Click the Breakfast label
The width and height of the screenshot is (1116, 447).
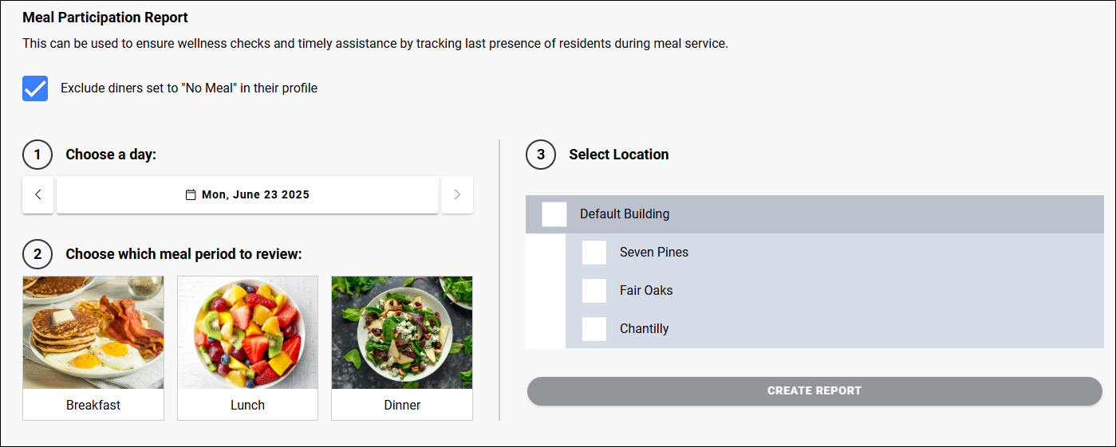[x=93, y=405]
